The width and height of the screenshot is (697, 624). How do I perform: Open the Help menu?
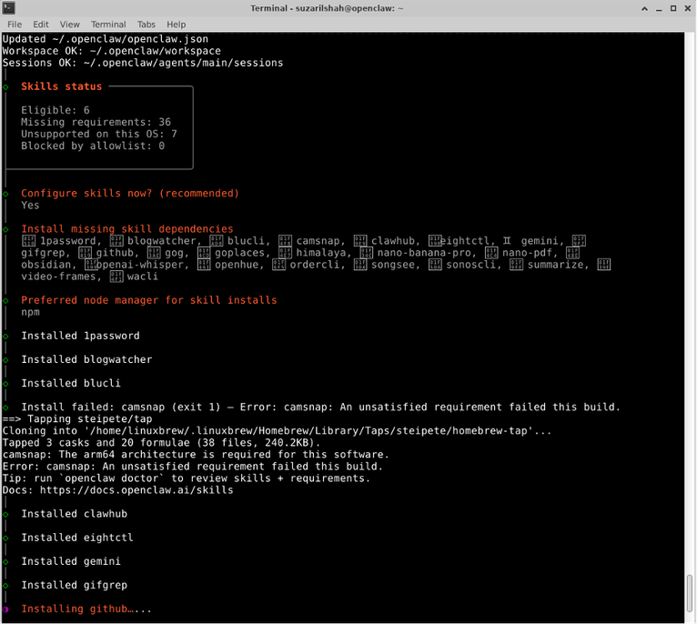[x=176, y=25]
